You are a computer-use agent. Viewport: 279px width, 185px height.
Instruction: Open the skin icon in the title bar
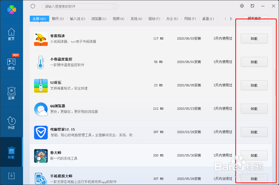(x=242, y=6)
